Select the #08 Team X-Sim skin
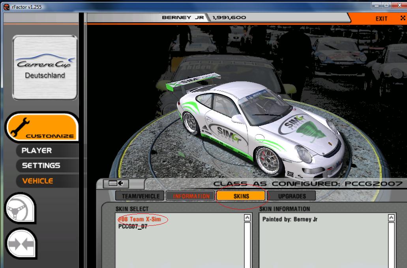This screenshot has height=268, width=407. pyautogui.click(x=140, y=219)
